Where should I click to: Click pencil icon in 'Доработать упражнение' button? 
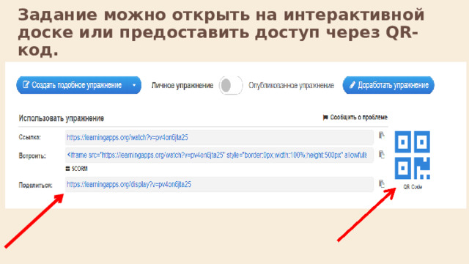pyautogui.click(x=352, y=85)
